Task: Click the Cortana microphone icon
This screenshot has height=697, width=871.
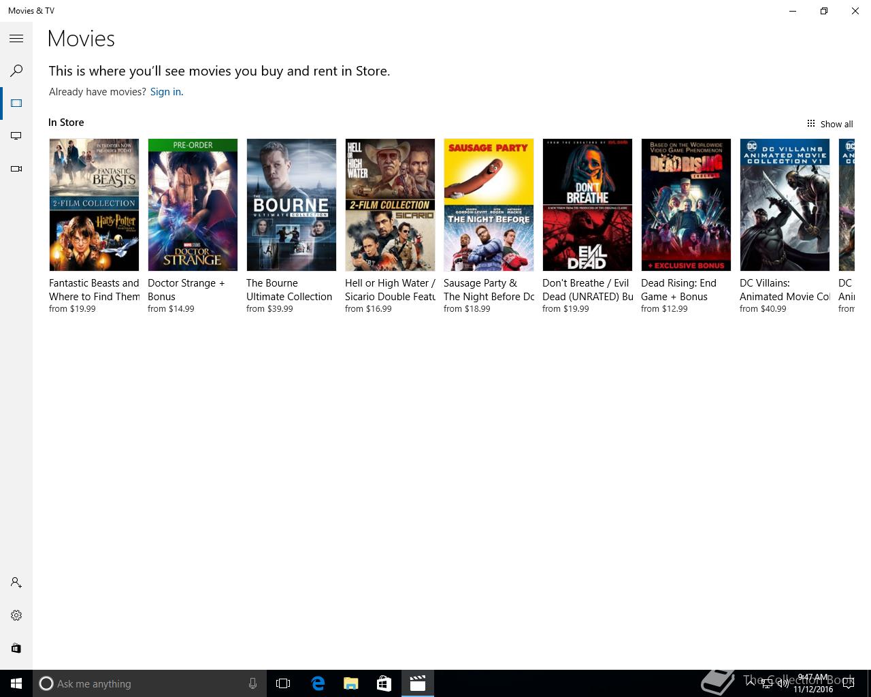Action: point(252,683)
